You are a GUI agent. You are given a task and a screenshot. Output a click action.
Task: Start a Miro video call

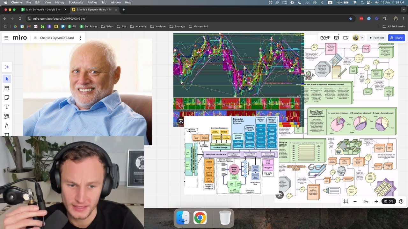tap(346, 38)
